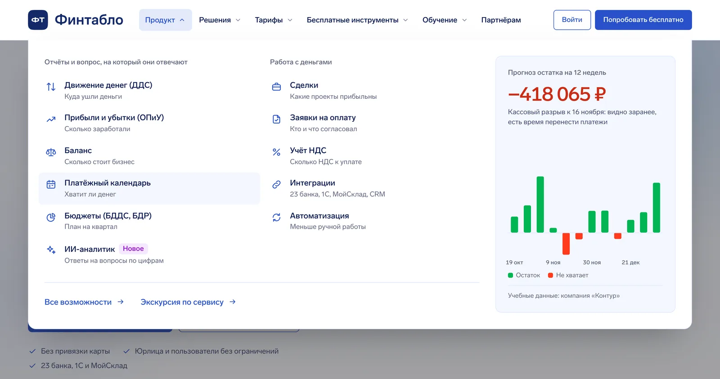
Task: Click the red Не хватает legend swatch
Action: (550, 275)
